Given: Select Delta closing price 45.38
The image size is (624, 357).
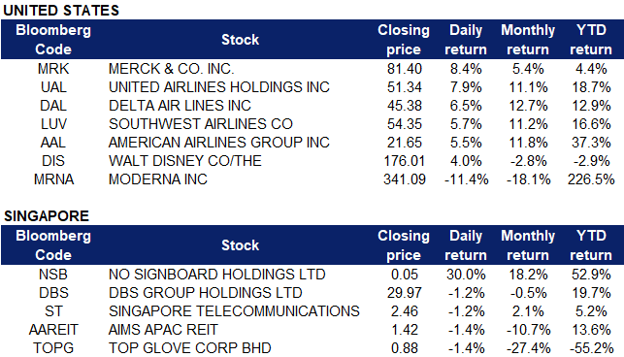Looking at the screenshot, I should click(405, 106).
